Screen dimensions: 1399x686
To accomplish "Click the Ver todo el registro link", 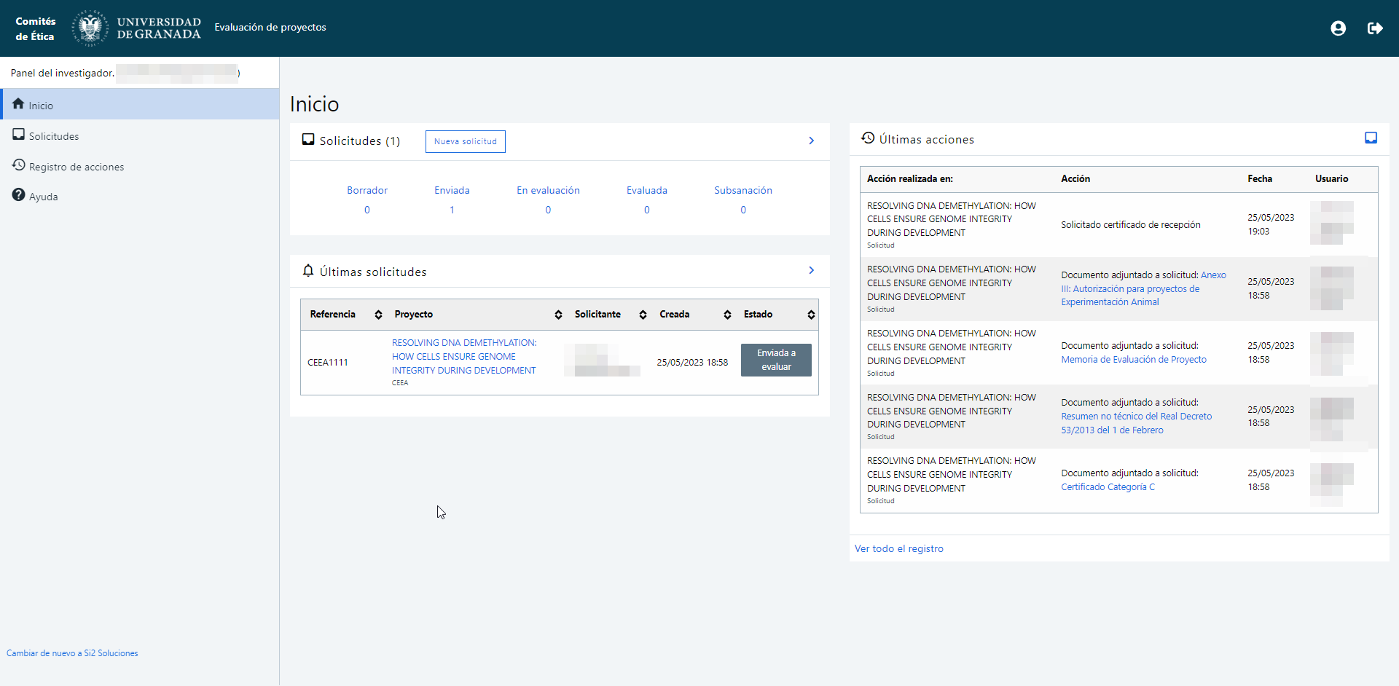I will (898, 548).
